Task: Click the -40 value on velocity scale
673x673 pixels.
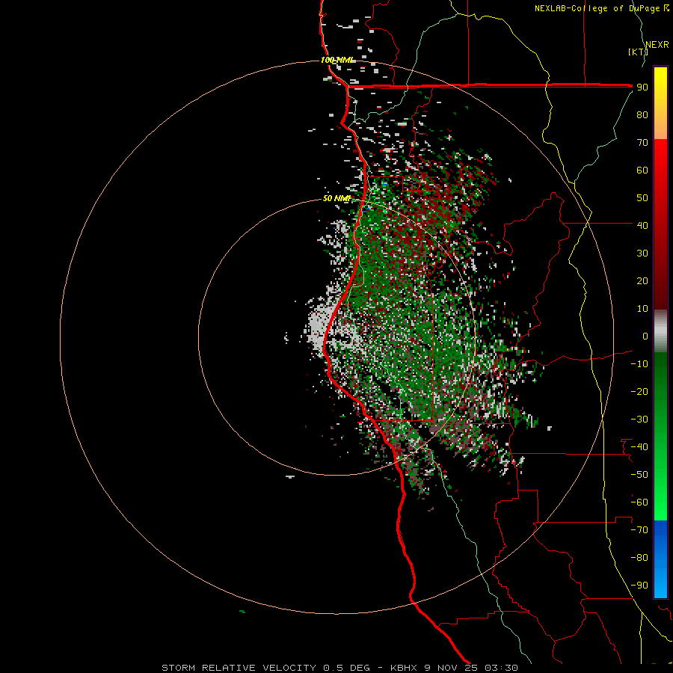Action: [639, 447]
